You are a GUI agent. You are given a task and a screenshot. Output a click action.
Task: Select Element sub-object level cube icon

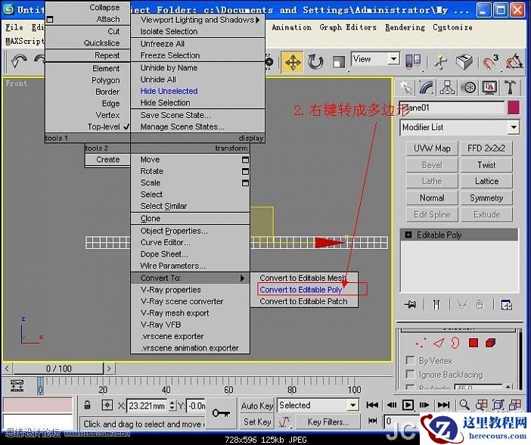490,343
